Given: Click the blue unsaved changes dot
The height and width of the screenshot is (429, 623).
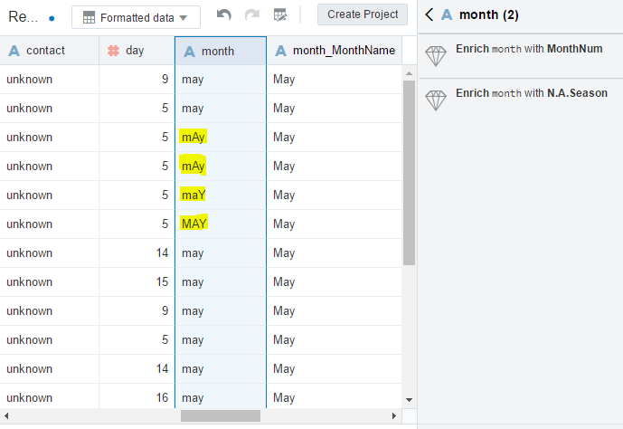Looking at the screenshot, I should coord(52,18).
